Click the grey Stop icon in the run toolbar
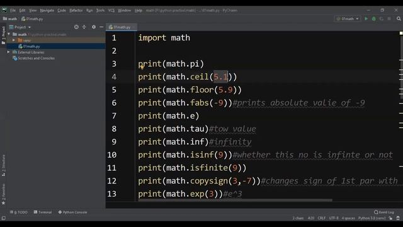This screenshot has width=403, height=227. click(389, 19)
